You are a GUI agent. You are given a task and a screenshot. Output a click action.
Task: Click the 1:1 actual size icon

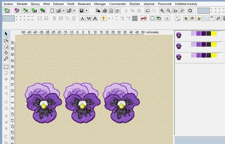click(x=175, y=11)
